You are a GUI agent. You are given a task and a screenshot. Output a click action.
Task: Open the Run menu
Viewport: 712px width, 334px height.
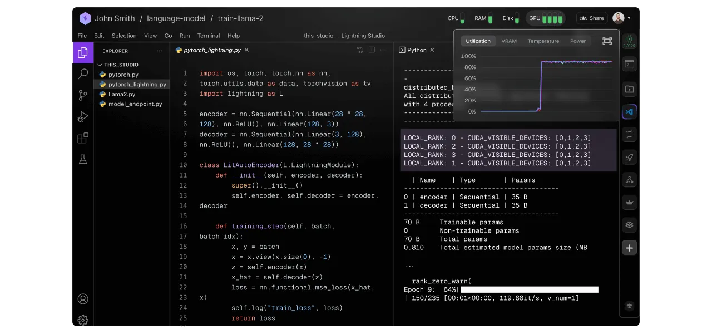coord(185,35)
